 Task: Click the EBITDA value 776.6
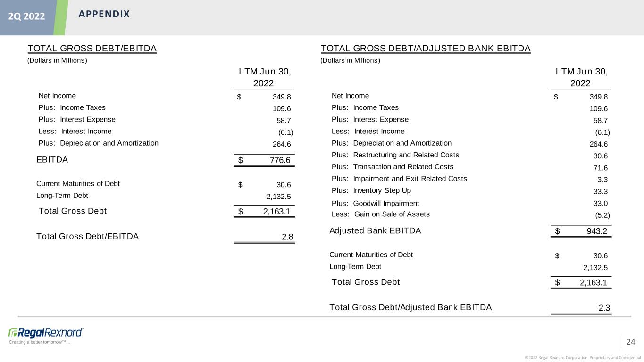277,160
